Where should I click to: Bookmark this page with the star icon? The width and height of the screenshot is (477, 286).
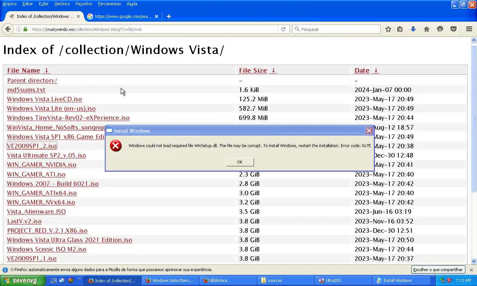(x=388, y=29)
